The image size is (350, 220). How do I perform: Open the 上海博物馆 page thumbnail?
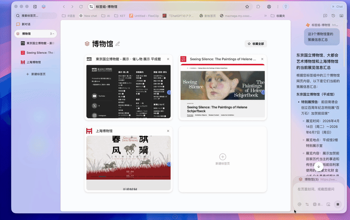[128, 163]
